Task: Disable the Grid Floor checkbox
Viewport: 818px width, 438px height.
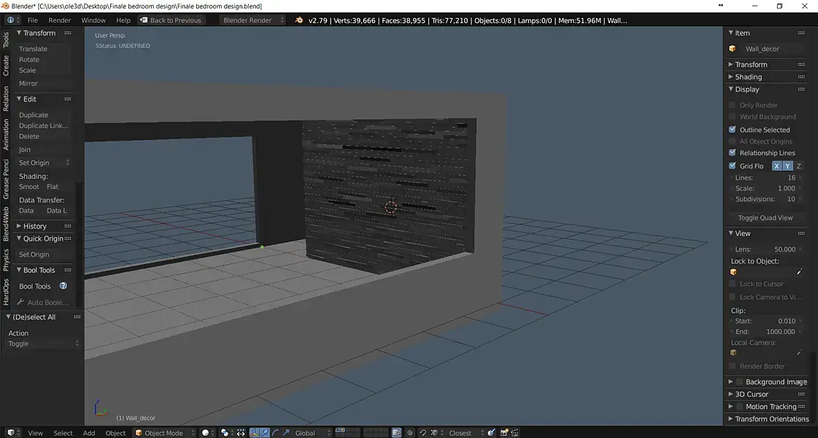Action: [x=733, y=166]
